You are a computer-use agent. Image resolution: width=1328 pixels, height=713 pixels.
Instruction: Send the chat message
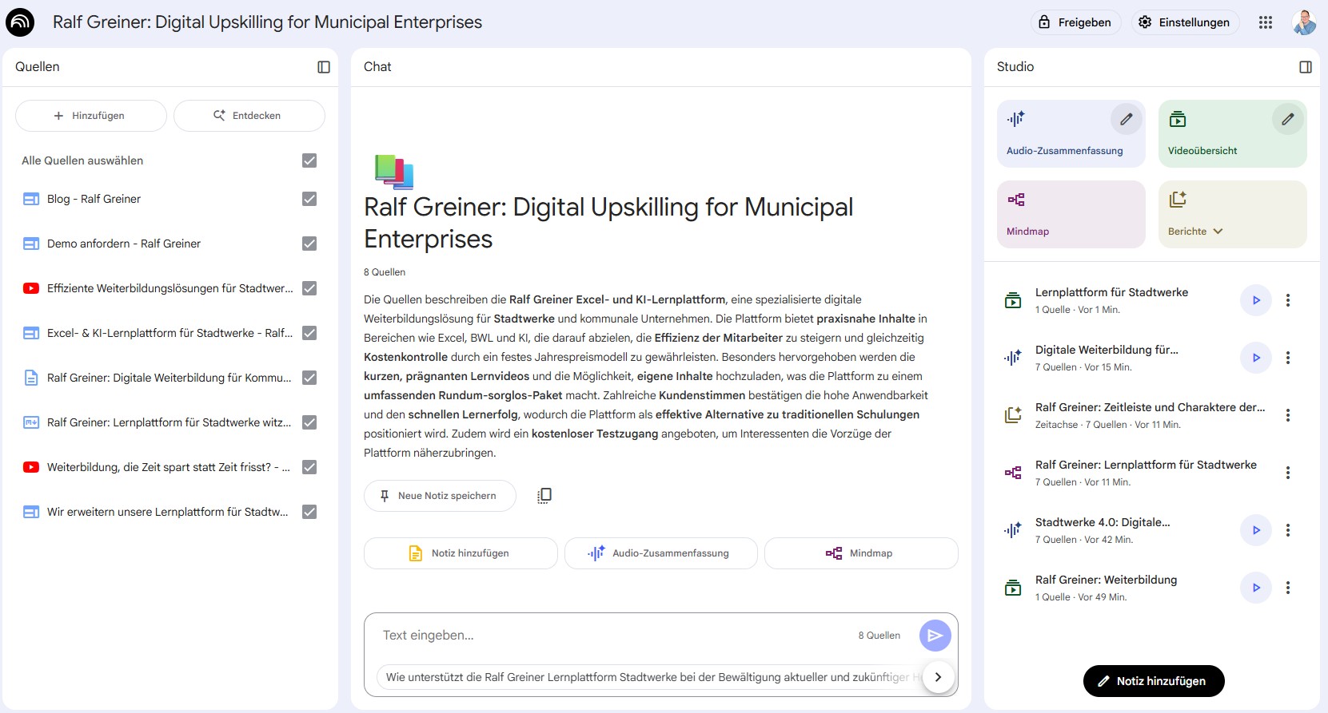[x=935, y=636]
